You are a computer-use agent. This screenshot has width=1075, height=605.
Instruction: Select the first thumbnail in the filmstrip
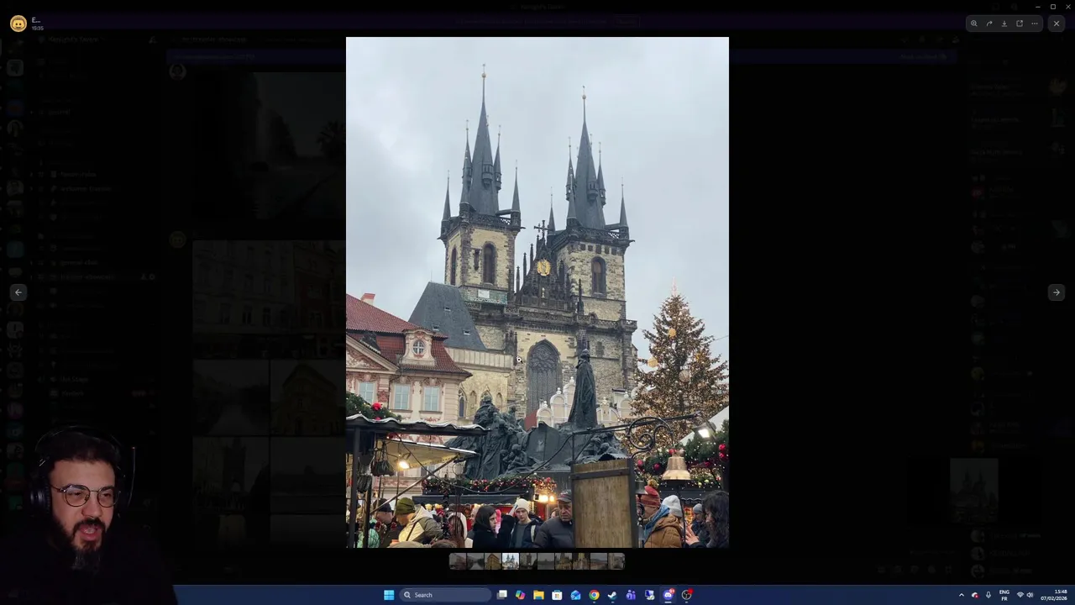point(458,561)
